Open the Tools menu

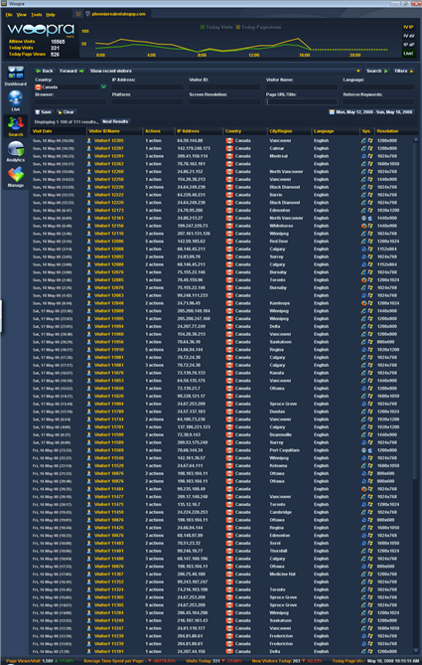pyautogui.click(x=37, y=15)
